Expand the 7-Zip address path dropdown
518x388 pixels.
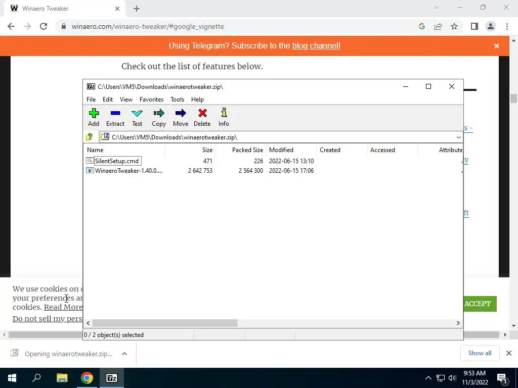(458, 137)
